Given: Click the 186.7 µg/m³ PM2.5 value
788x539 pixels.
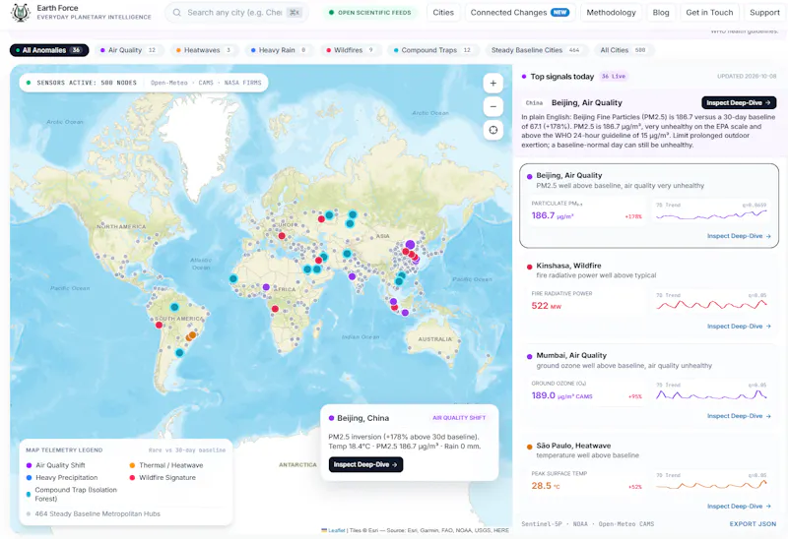Looking at the screenshot, I should click(553, 215).
